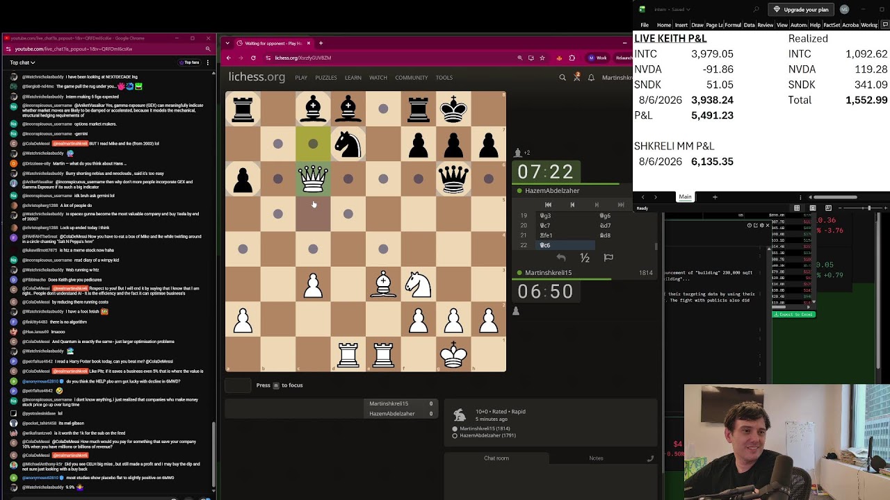Click the white queen on c6
This screenshot has height=500, width=890.
[x=313, y=179]
